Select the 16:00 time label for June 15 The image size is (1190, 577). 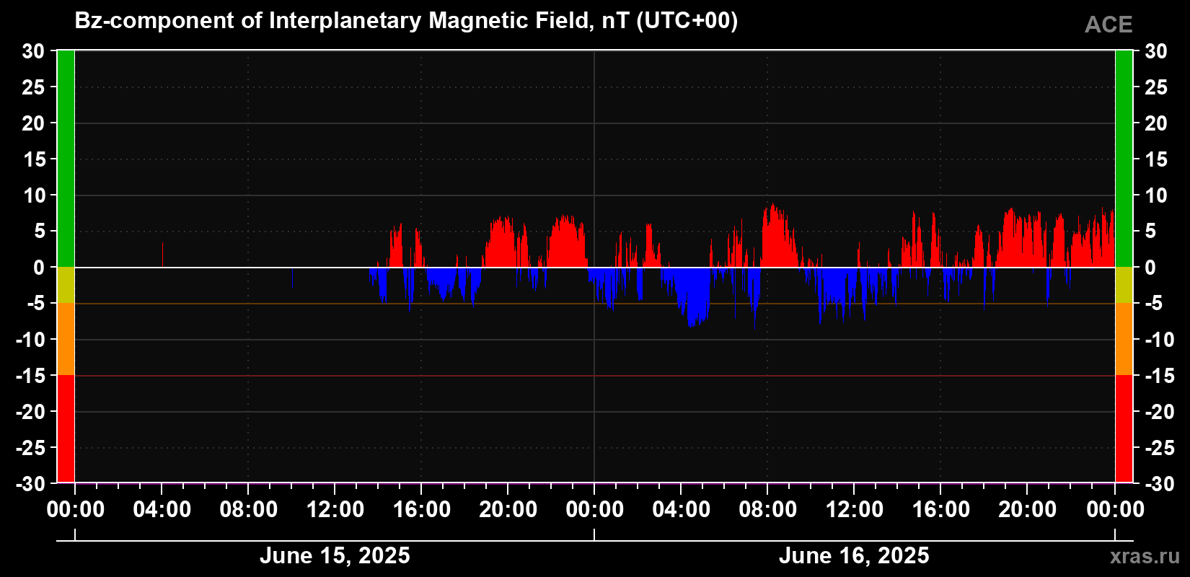(422, 510)
